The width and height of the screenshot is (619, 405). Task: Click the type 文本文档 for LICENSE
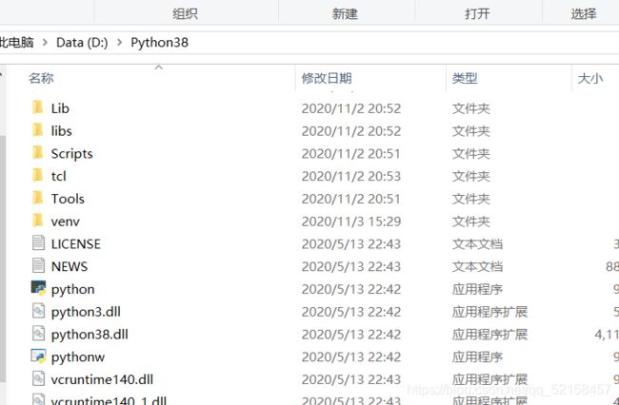[477, 244]
